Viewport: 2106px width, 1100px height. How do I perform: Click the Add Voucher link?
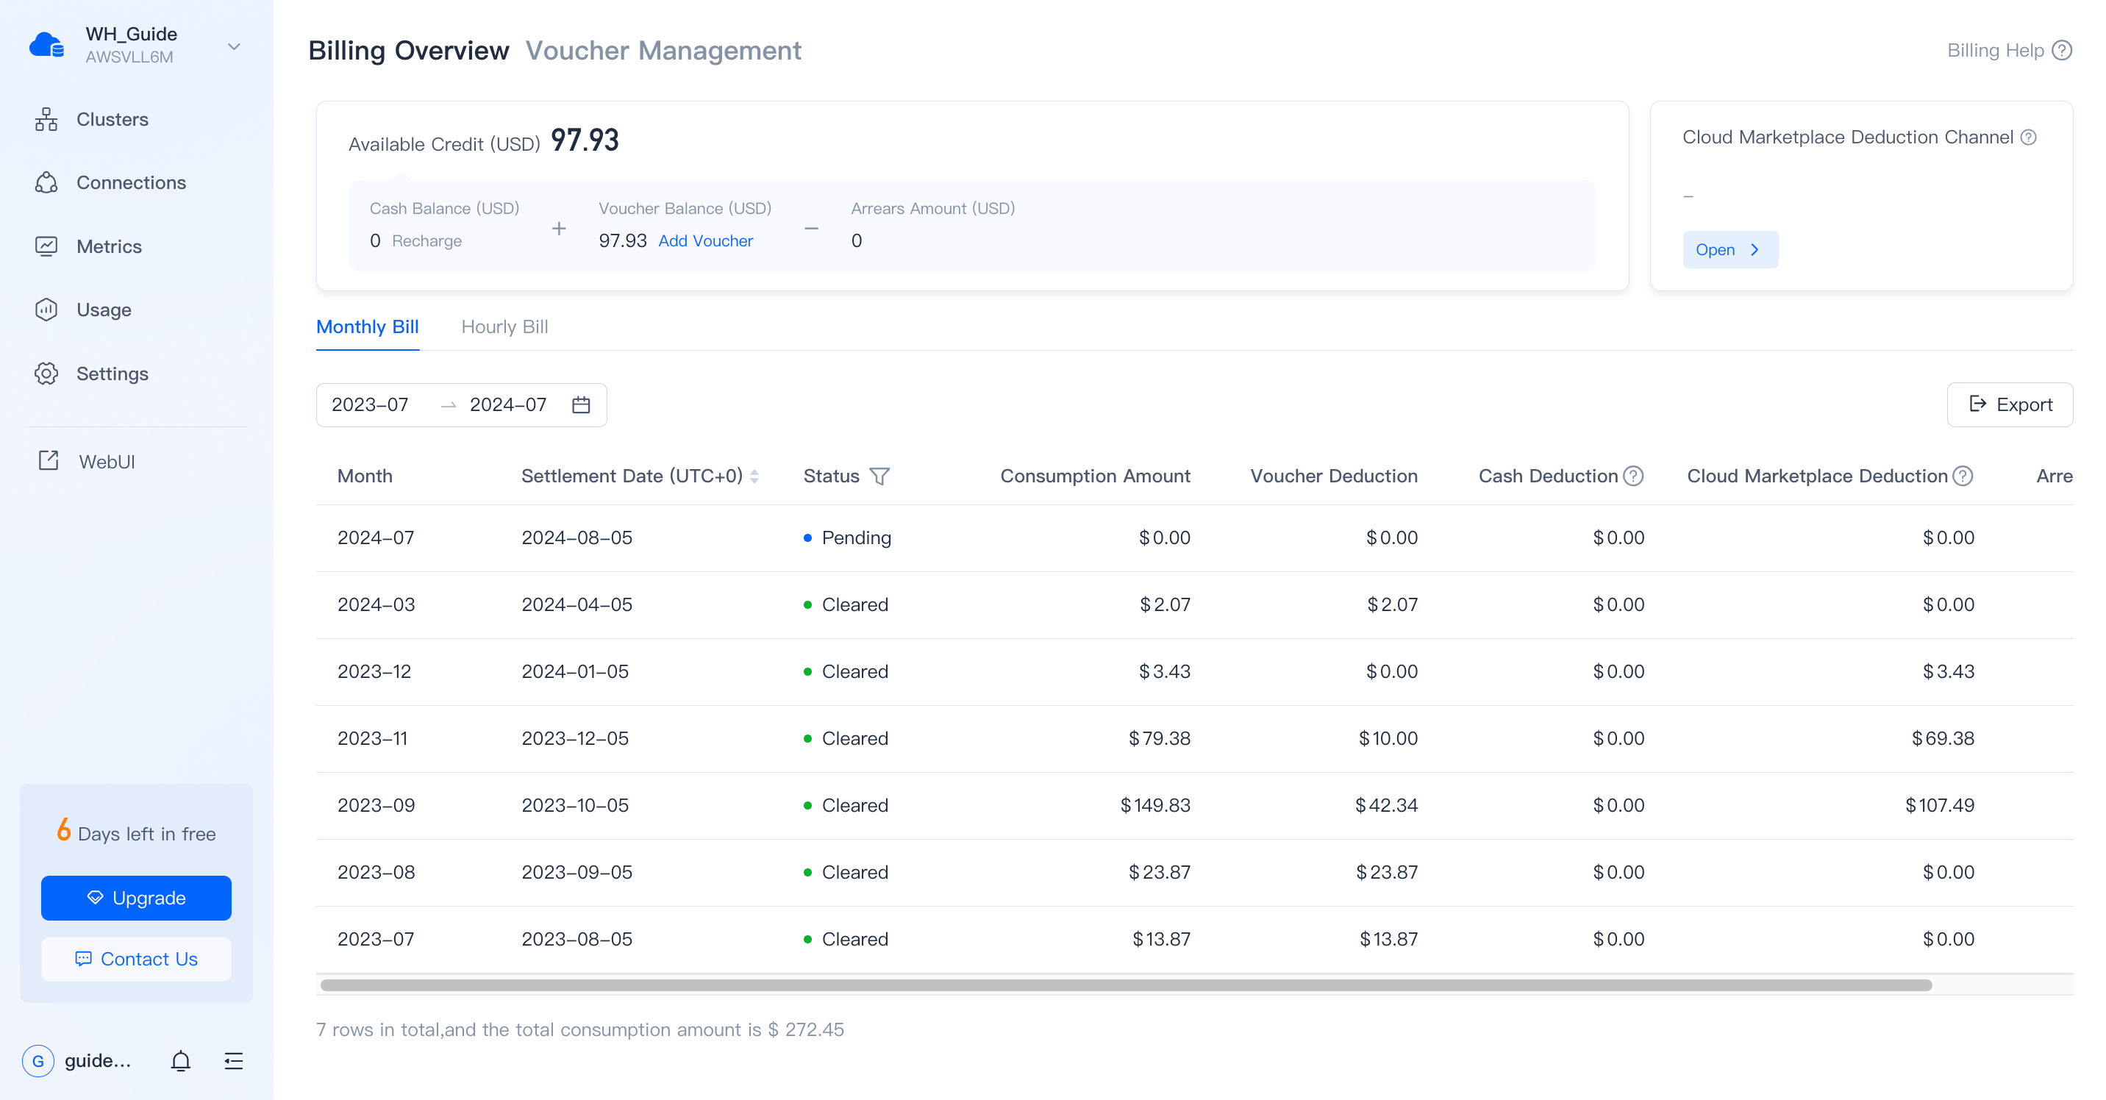click(x=705, y=240)
